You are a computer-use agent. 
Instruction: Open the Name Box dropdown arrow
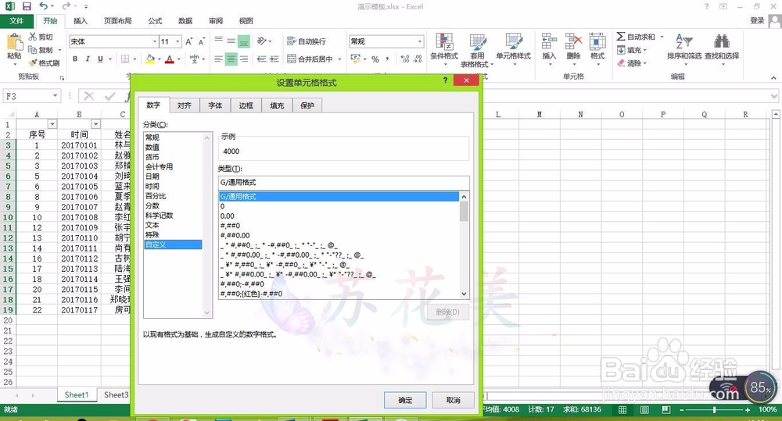(55, 95)
